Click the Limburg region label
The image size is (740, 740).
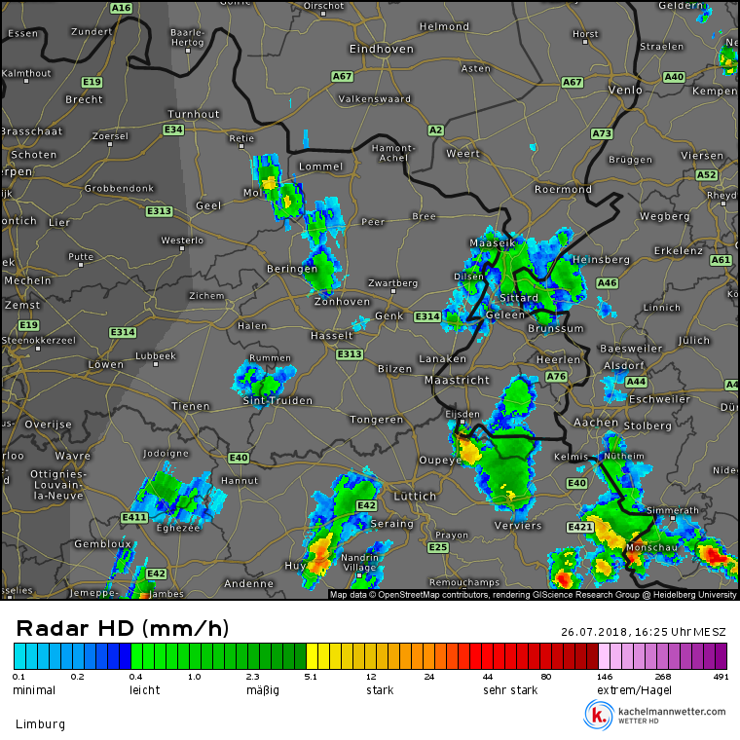(x=41, y=724)
